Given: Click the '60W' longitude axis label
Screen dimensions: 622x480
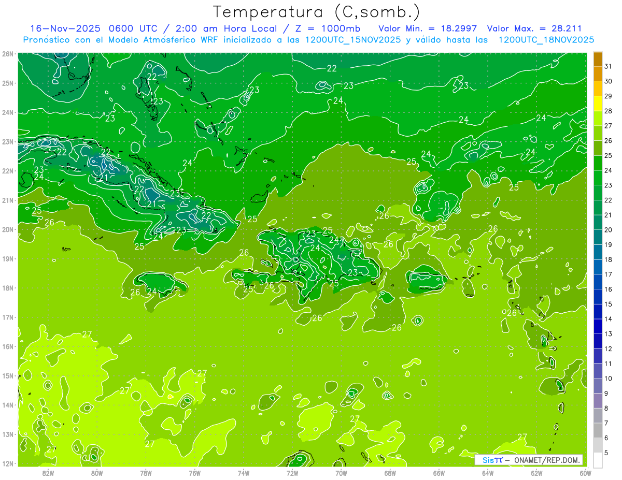Looking at the screenshot, I should (x=586, y=473).
